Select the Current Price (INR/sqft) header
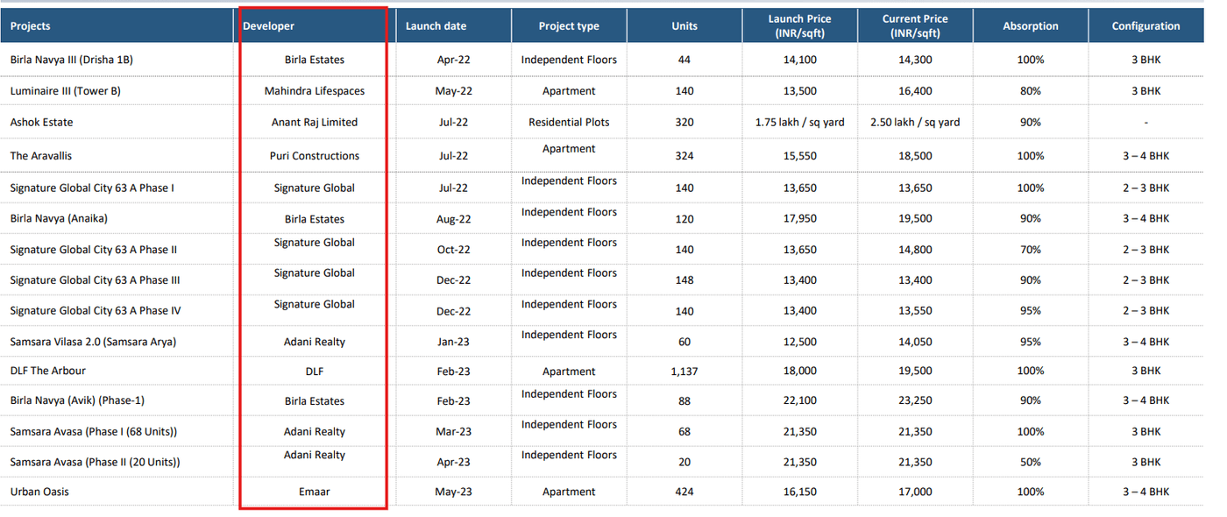This screenshot has width=1227, height=517. 914,25
